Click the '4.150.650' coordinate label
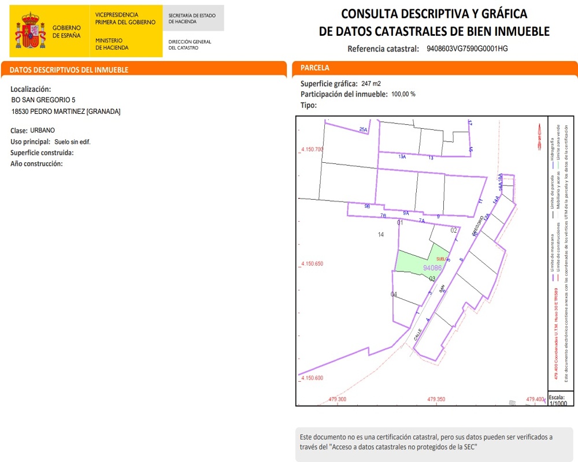 point(312,263)
